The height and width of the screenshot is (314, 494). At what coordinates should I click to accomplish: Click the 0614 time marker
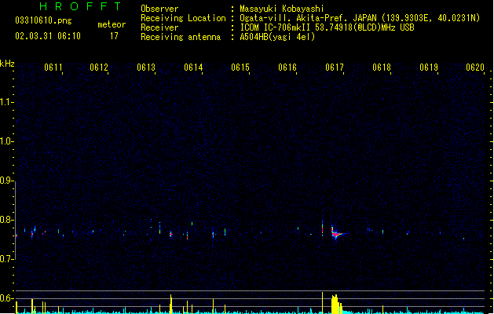[193, 68]
